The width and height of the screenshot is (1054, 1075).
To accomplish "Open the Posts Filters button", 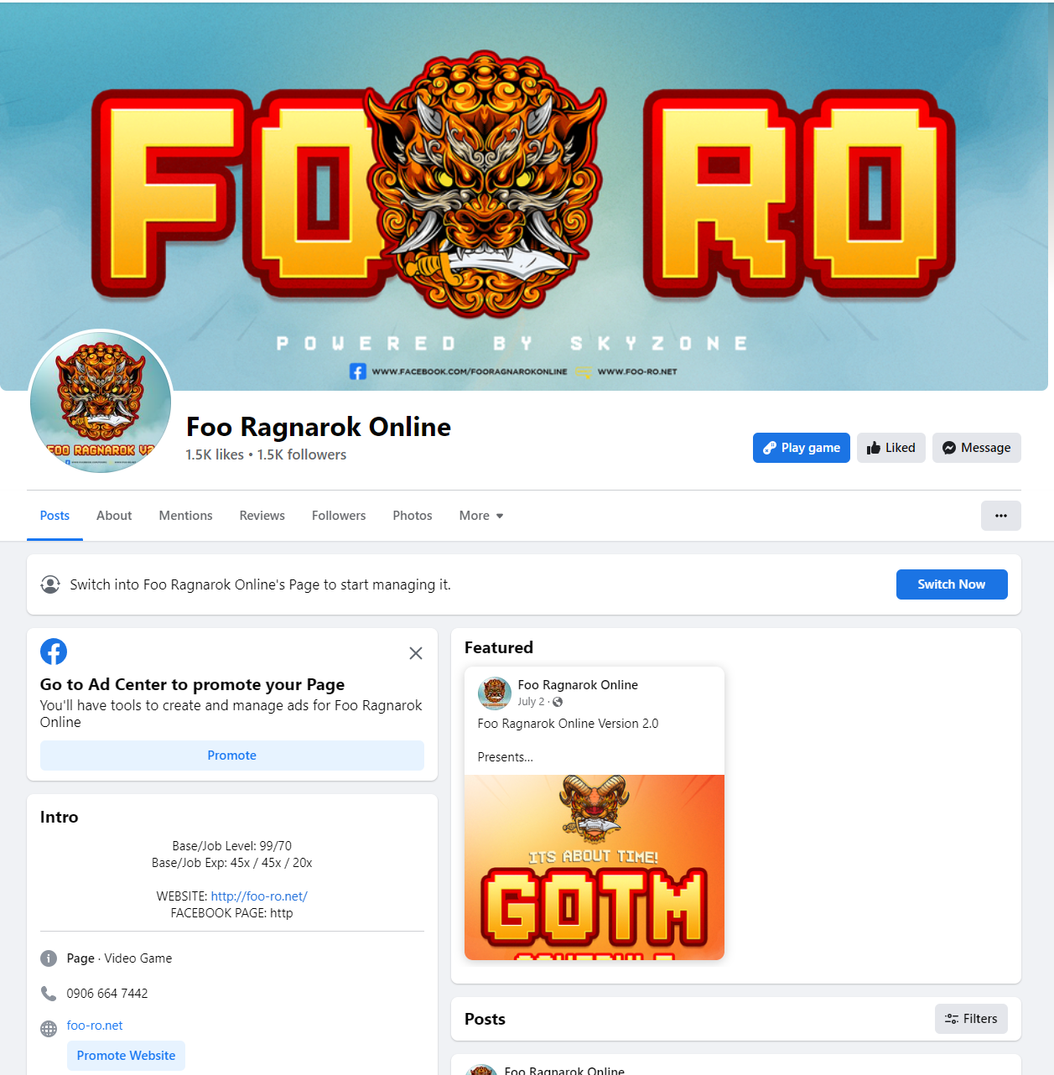I will 971,1019.
